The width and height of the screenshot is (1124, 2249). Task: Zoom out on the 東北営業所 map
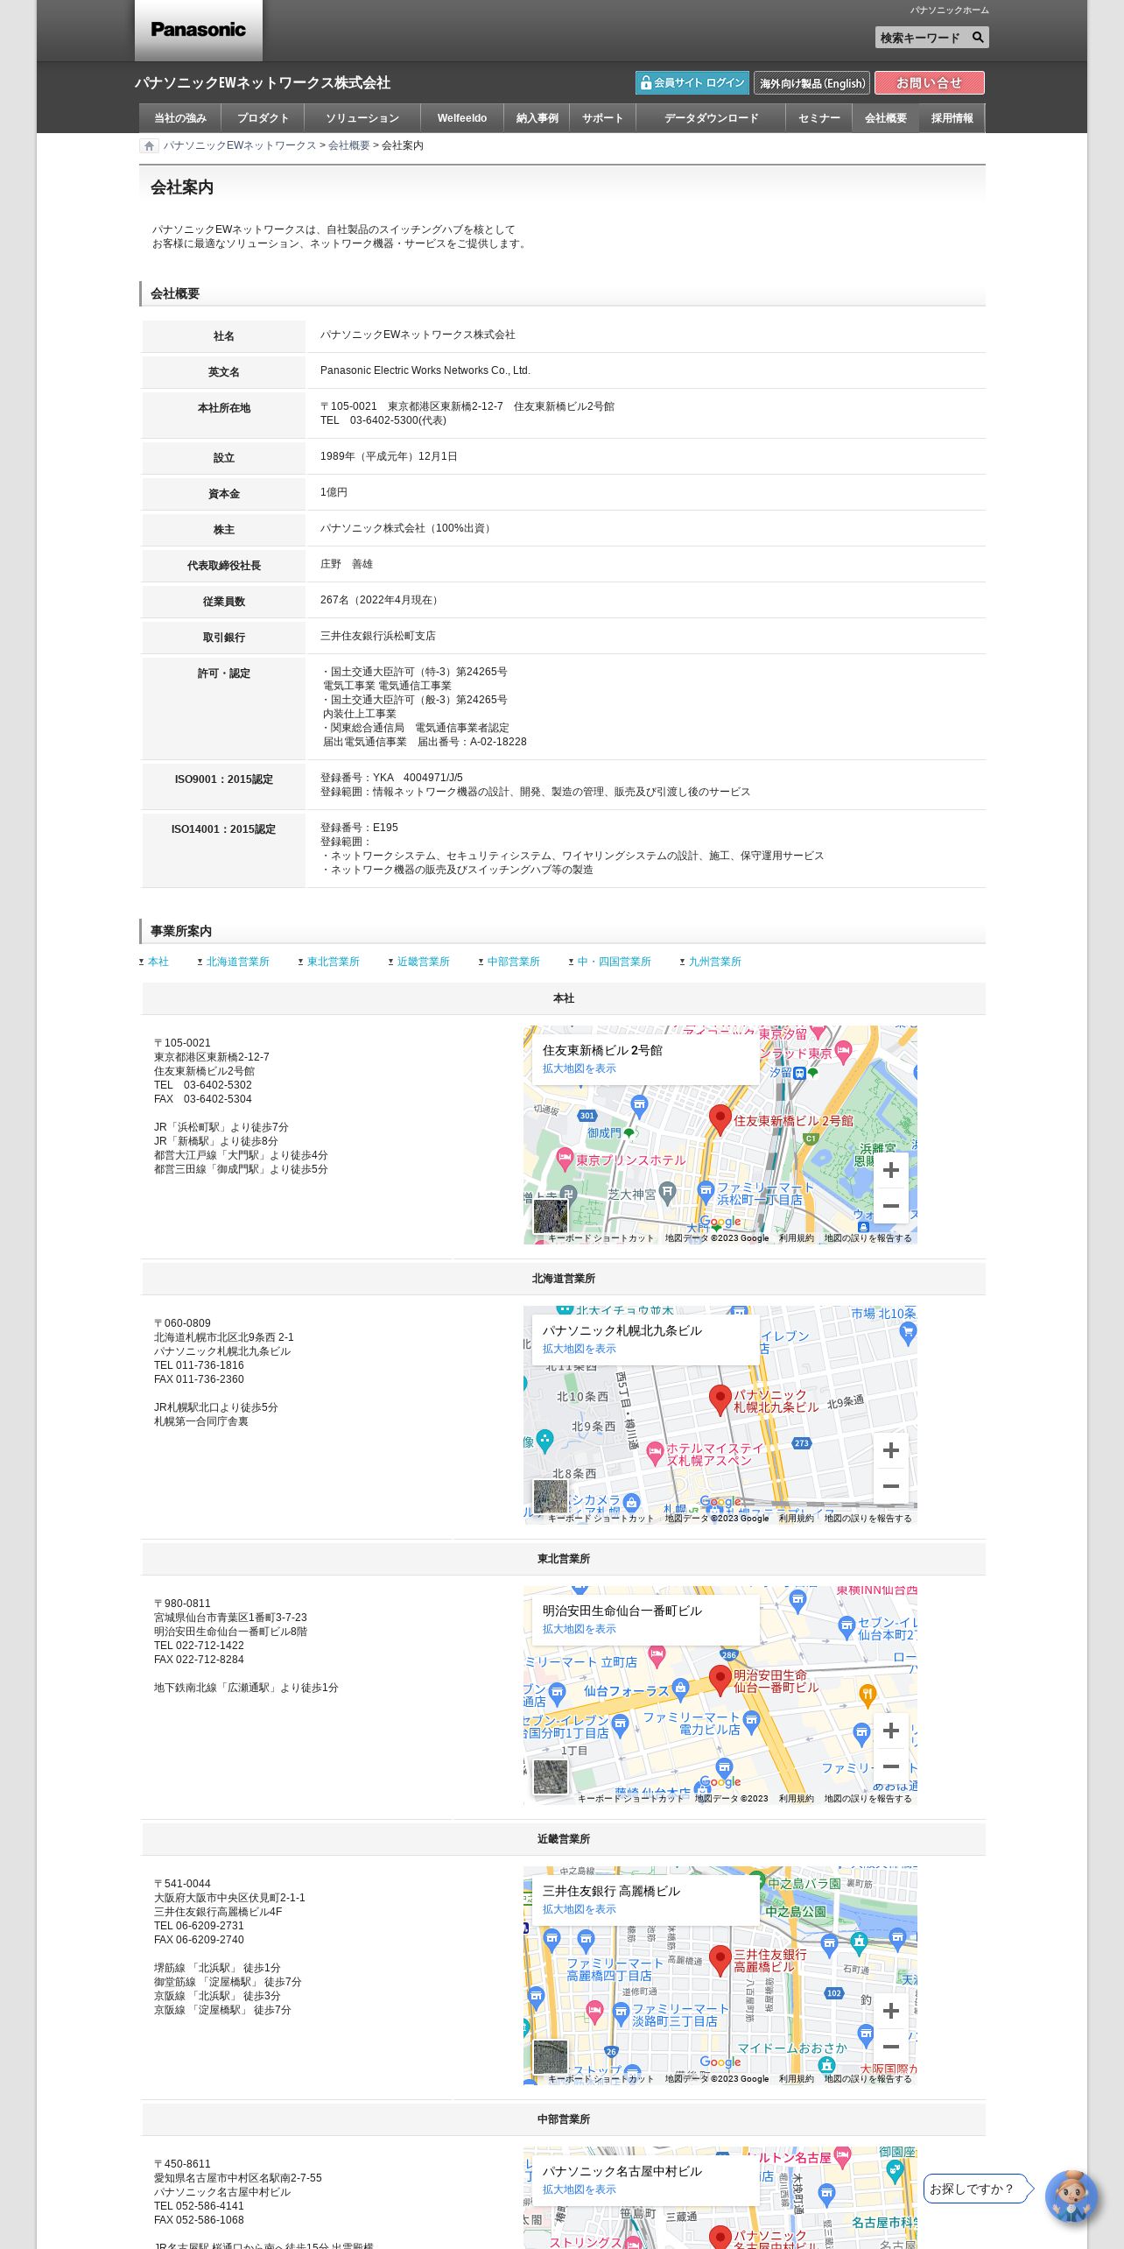(891, 1766)
